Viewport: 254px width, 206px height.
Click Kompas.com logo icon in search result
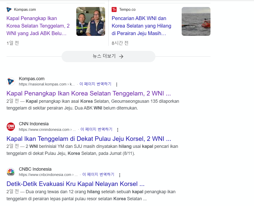pyautogui.click(x=11, y=81)
